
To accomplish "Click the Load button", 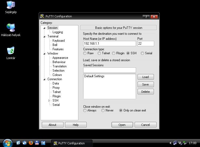I will tap(146, 77).
